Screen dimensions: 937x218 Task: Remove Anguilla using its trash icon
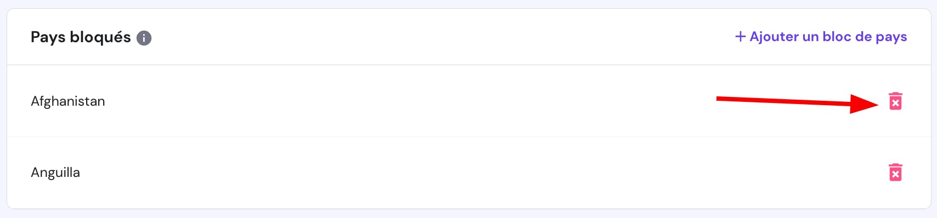(x=895, y=173)
